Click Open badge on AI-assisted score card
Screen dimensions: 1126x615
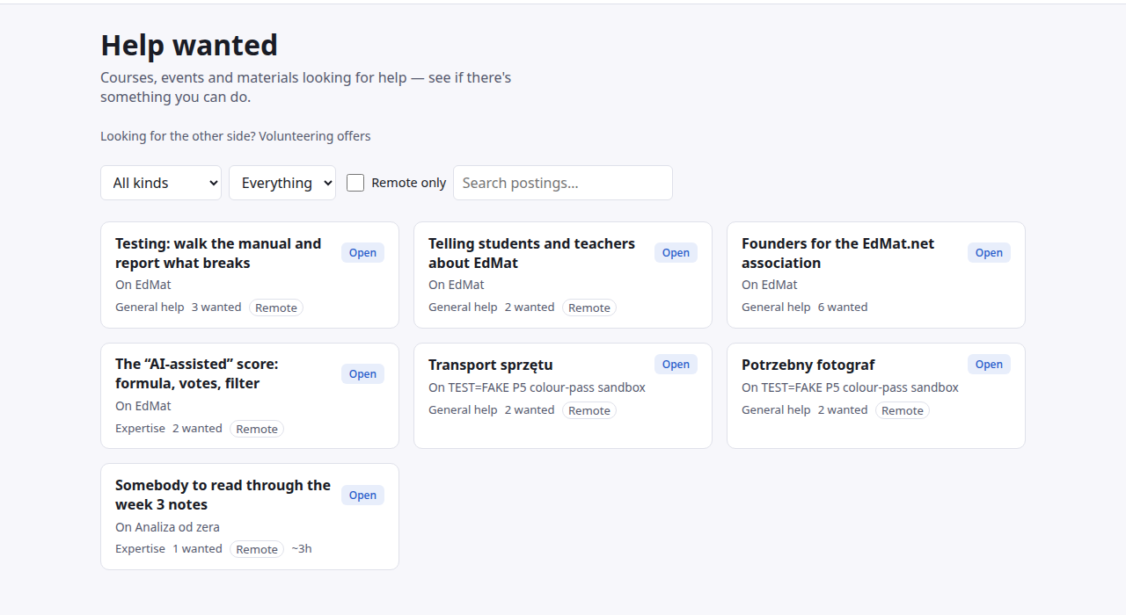[362, 374]
